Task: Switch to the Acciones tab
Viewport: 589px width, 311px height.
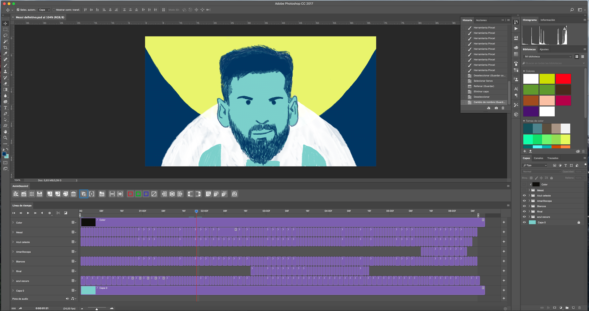Action: (x=481, y=20)
